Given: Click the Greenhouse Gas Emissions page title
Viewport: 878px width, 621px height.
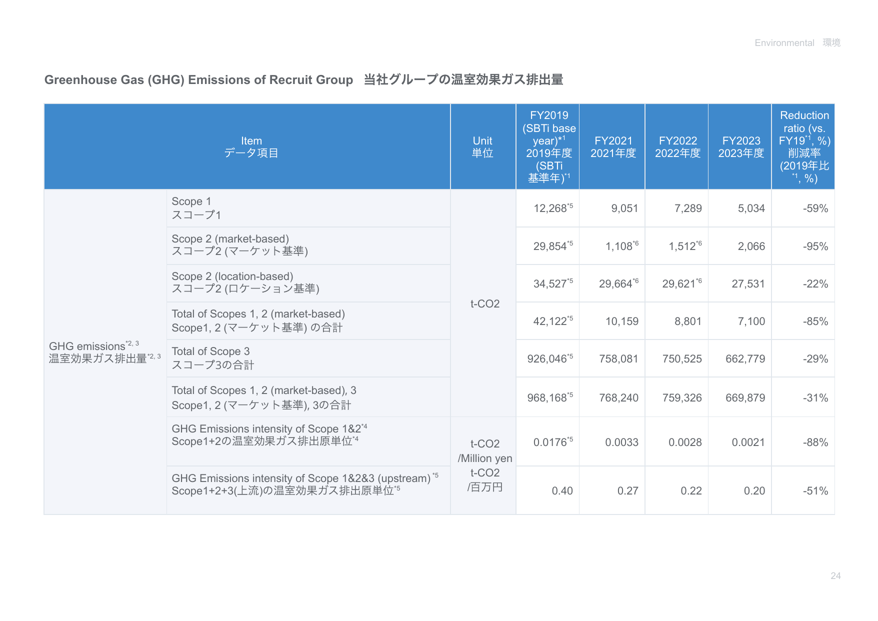Looking at the screenshot, I should [303, 79].
